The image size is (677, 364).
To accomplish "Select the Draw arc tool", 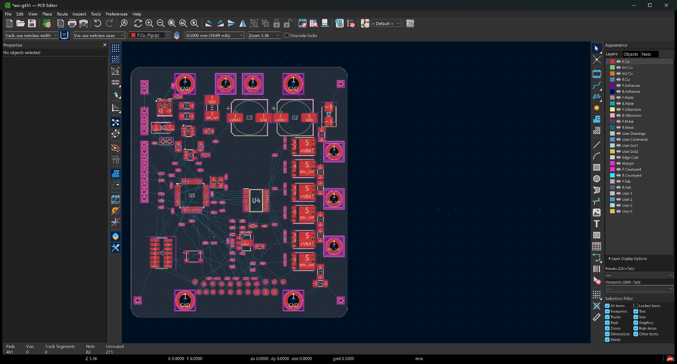I will tap(597, 156).
